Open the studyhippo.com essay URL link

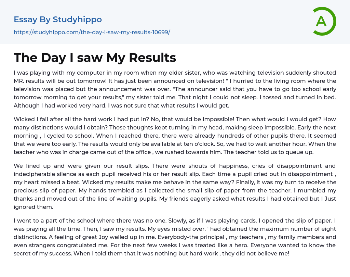[x=92, y=32]
